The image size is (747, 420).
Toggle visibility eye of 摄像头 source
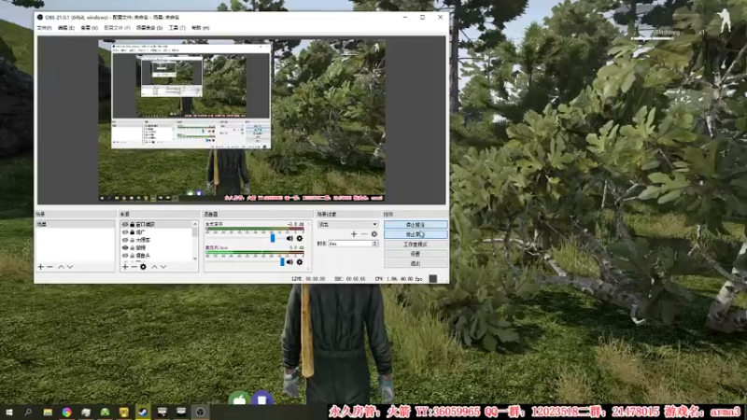coord(125,255)
